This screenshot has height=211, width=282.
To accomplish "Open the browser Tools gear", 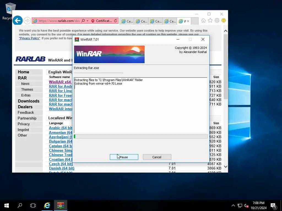I will pyautogui.click(x=217, y=20).
